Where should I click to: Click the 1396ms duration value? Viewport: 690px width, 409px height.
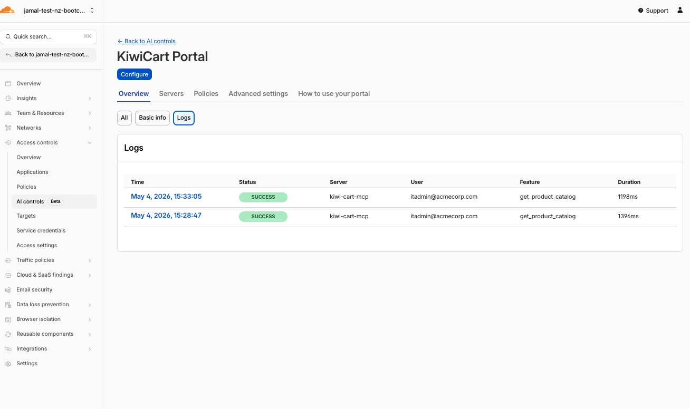[628, 216]
